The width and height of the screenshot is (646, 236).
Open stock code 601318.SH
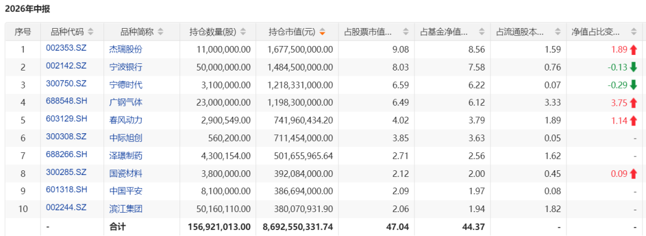tap(66, 189)
